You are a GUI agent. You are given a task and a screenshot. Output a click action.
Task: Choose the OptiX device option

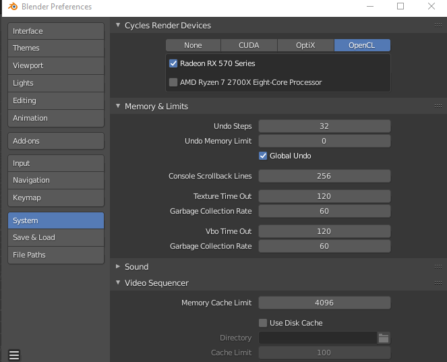click(x=305, y=45)
